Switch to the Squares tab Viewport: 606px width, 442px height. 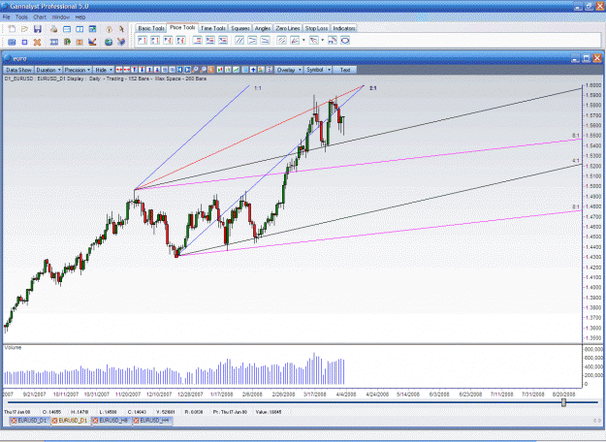click(240, 28)
